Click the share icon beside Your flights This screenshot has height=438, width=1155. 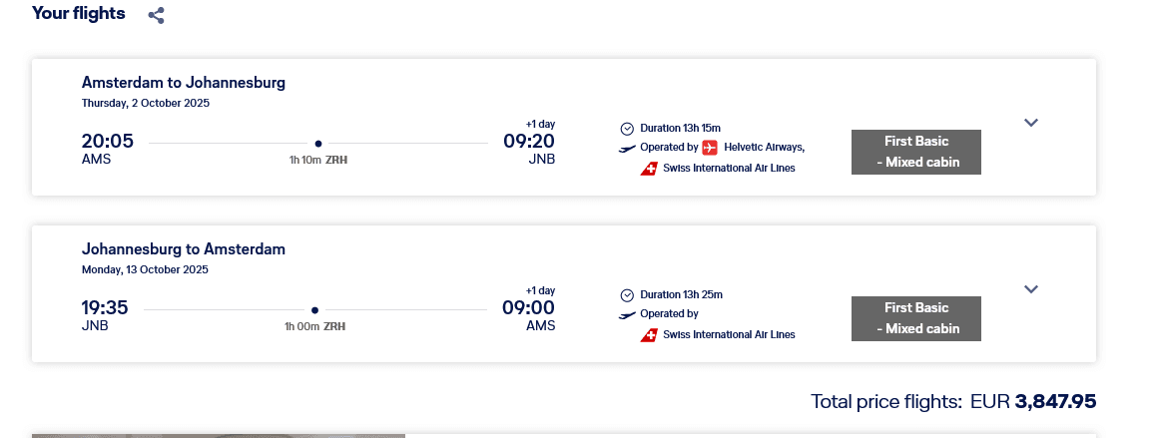(156, 15)
